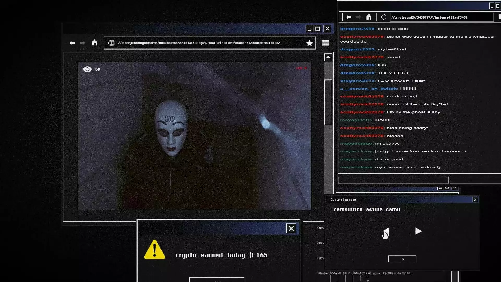Click the chat message input field
The image size is (501, 282).
[393, 180]
